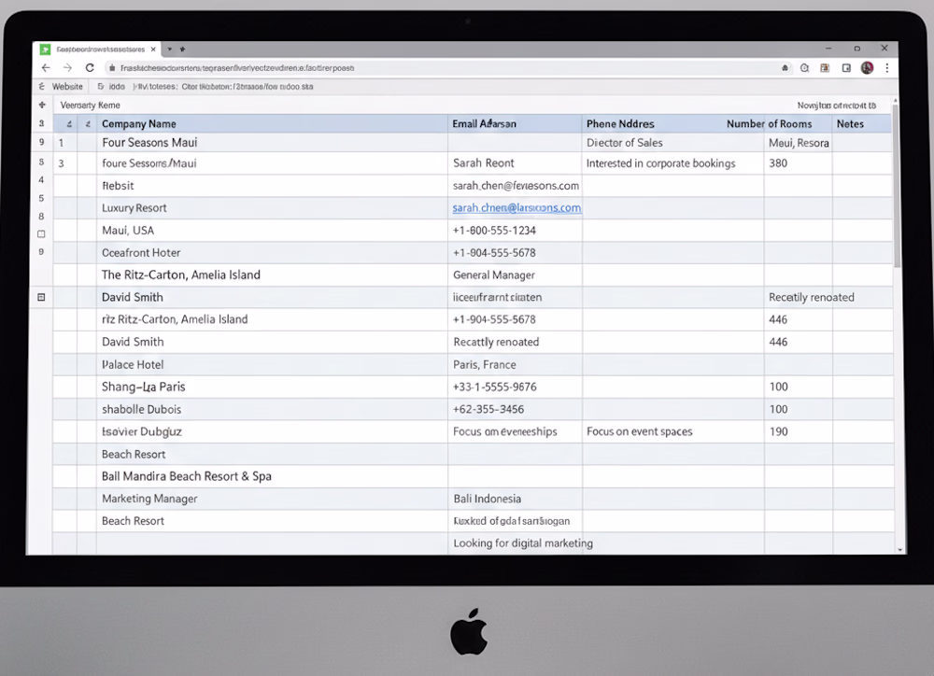Select the Netes column header
The image size is (934, 676).
[862, 124]
